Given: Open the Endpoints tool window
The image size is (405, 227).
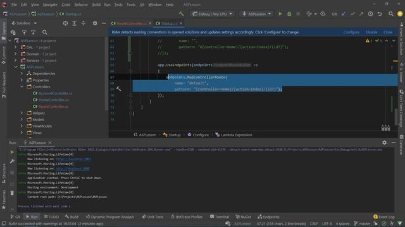Looking at the screenshot, I should [268, 217].
